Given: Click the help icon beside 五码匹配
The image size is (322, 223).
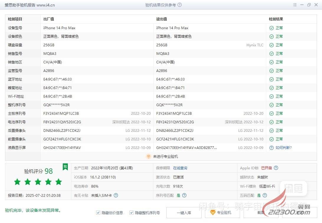Looking at the screenshot, I should click(x=265, y=195).
